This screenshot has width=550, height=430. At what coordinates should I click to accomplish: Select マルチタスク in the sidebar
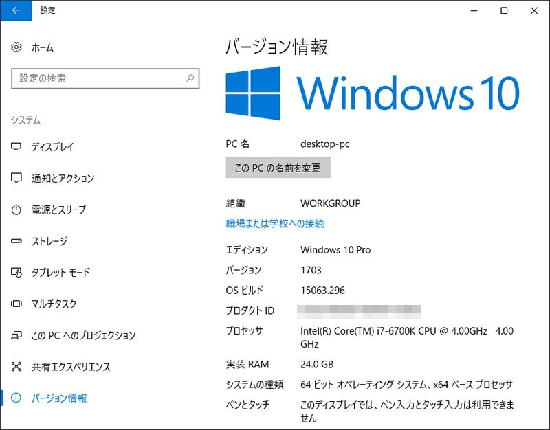point(54,304)
